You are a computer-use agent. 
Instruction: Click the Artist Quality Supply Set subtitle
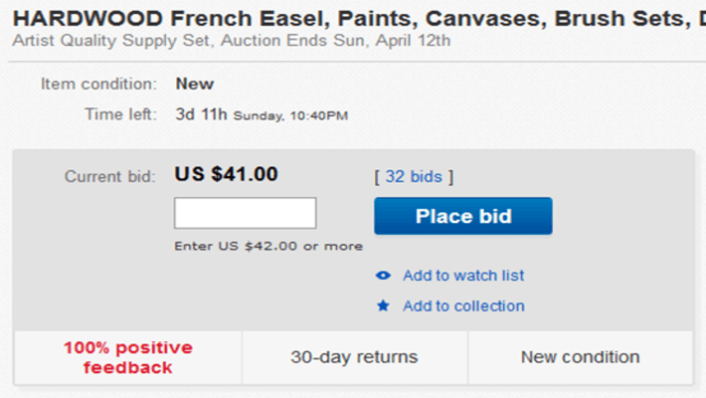click(x=233, y=40)
